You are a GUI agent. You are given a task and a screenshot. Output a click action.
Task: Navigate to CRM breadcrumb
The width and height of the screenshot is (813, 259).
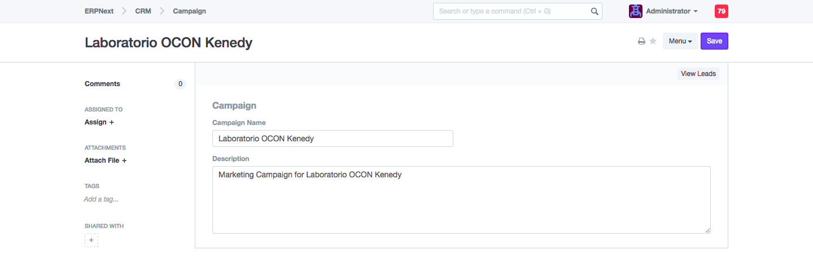click(143, 11)
